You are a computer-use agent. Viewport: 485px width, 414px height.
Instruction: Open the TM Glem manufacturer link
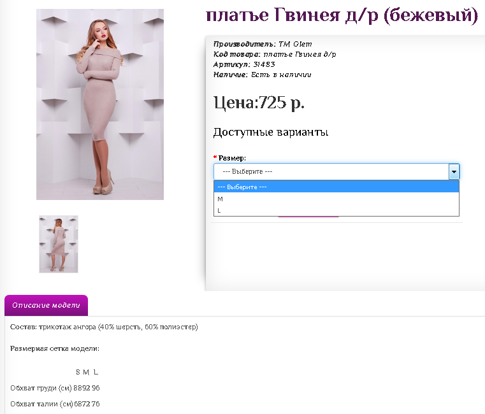tap(295, 44)
